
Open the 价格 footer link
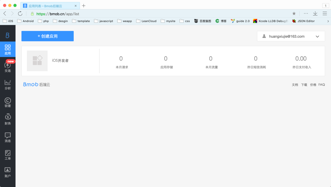pyautogui.click(x=313, y=85)
